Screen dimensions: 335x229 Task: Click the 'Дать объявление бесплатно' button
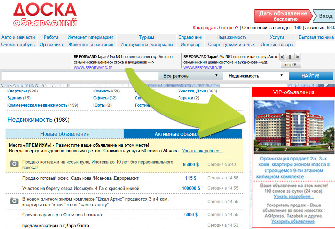283,16
